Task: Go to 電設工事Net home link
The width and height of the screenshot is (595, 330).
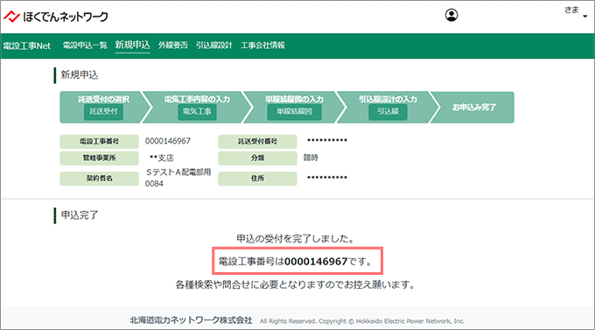Action: point(26,46)
